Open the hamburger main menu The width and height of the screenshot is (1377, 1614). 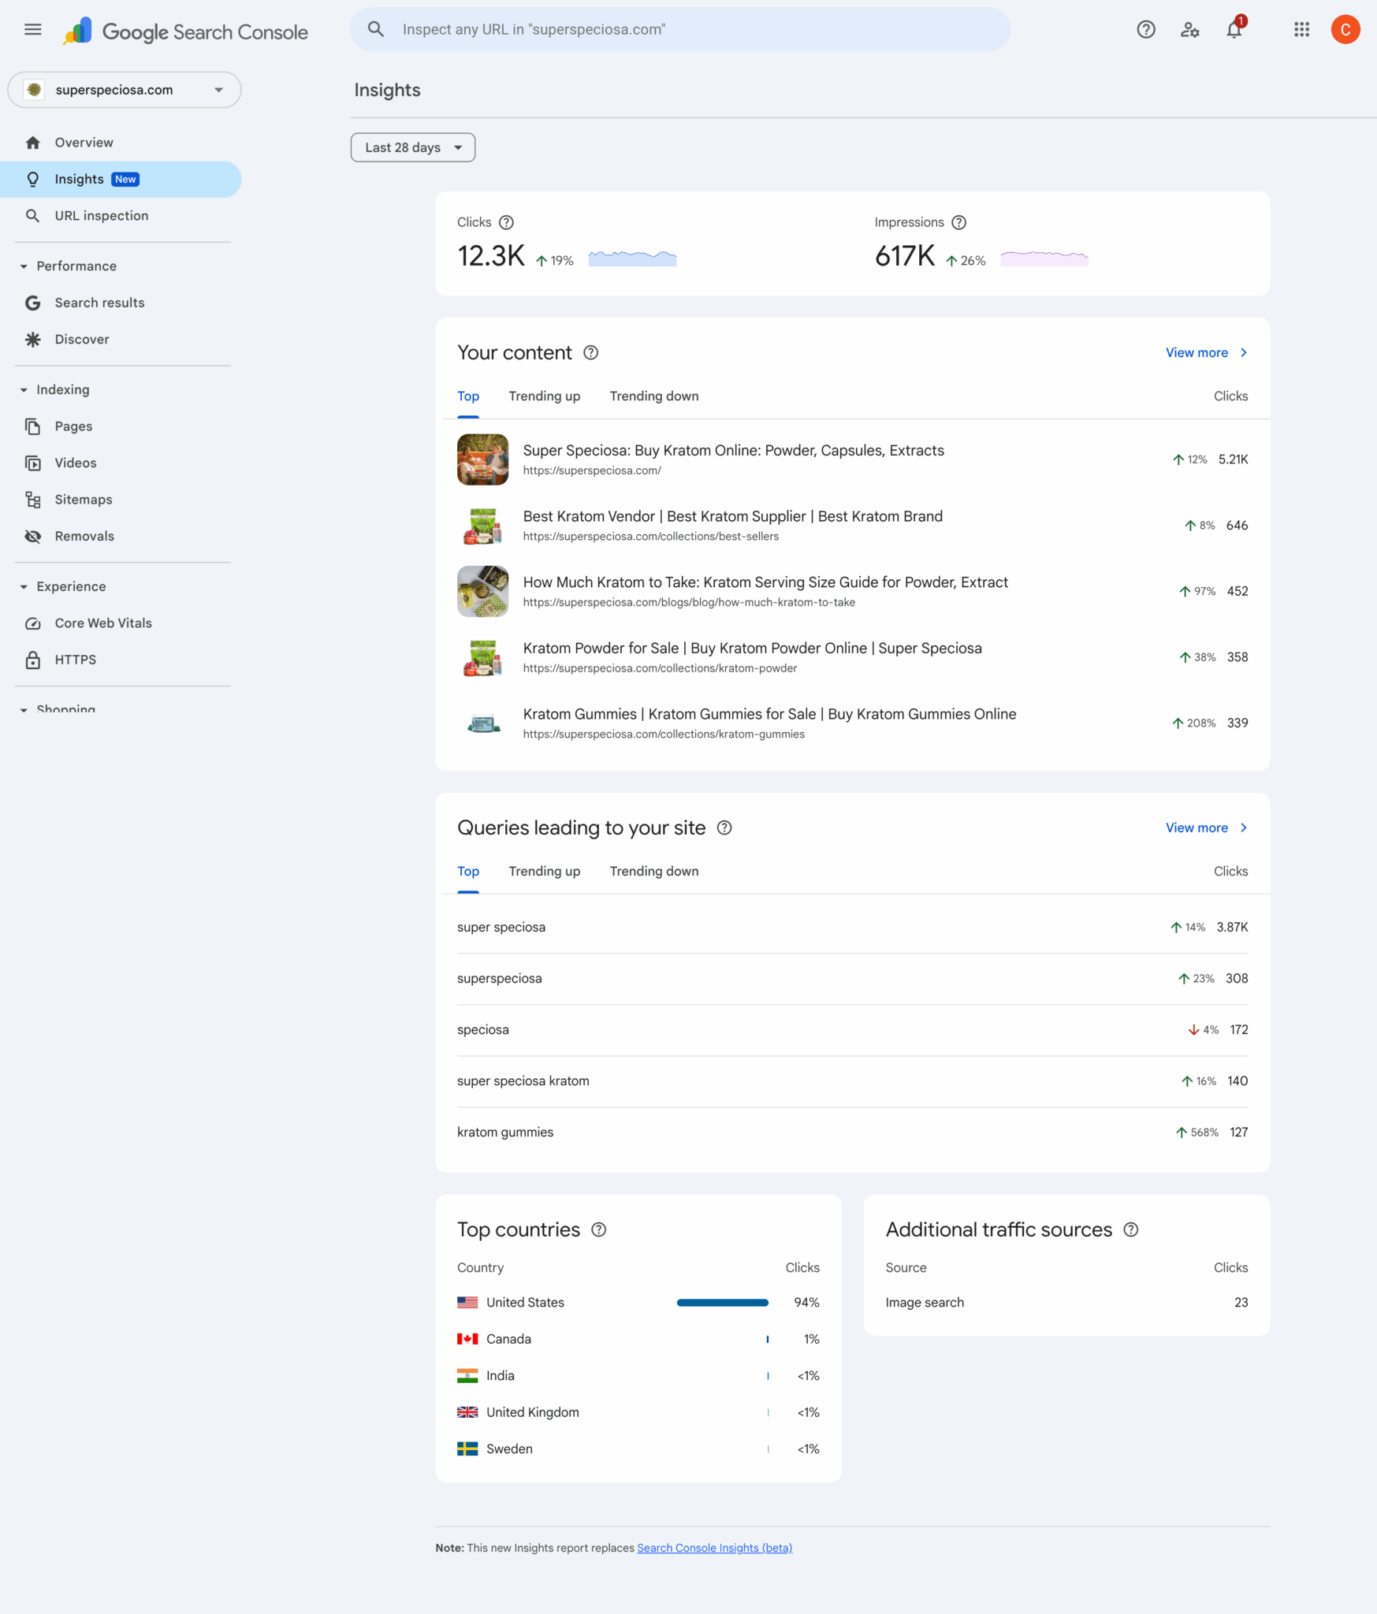pos(32,30)
